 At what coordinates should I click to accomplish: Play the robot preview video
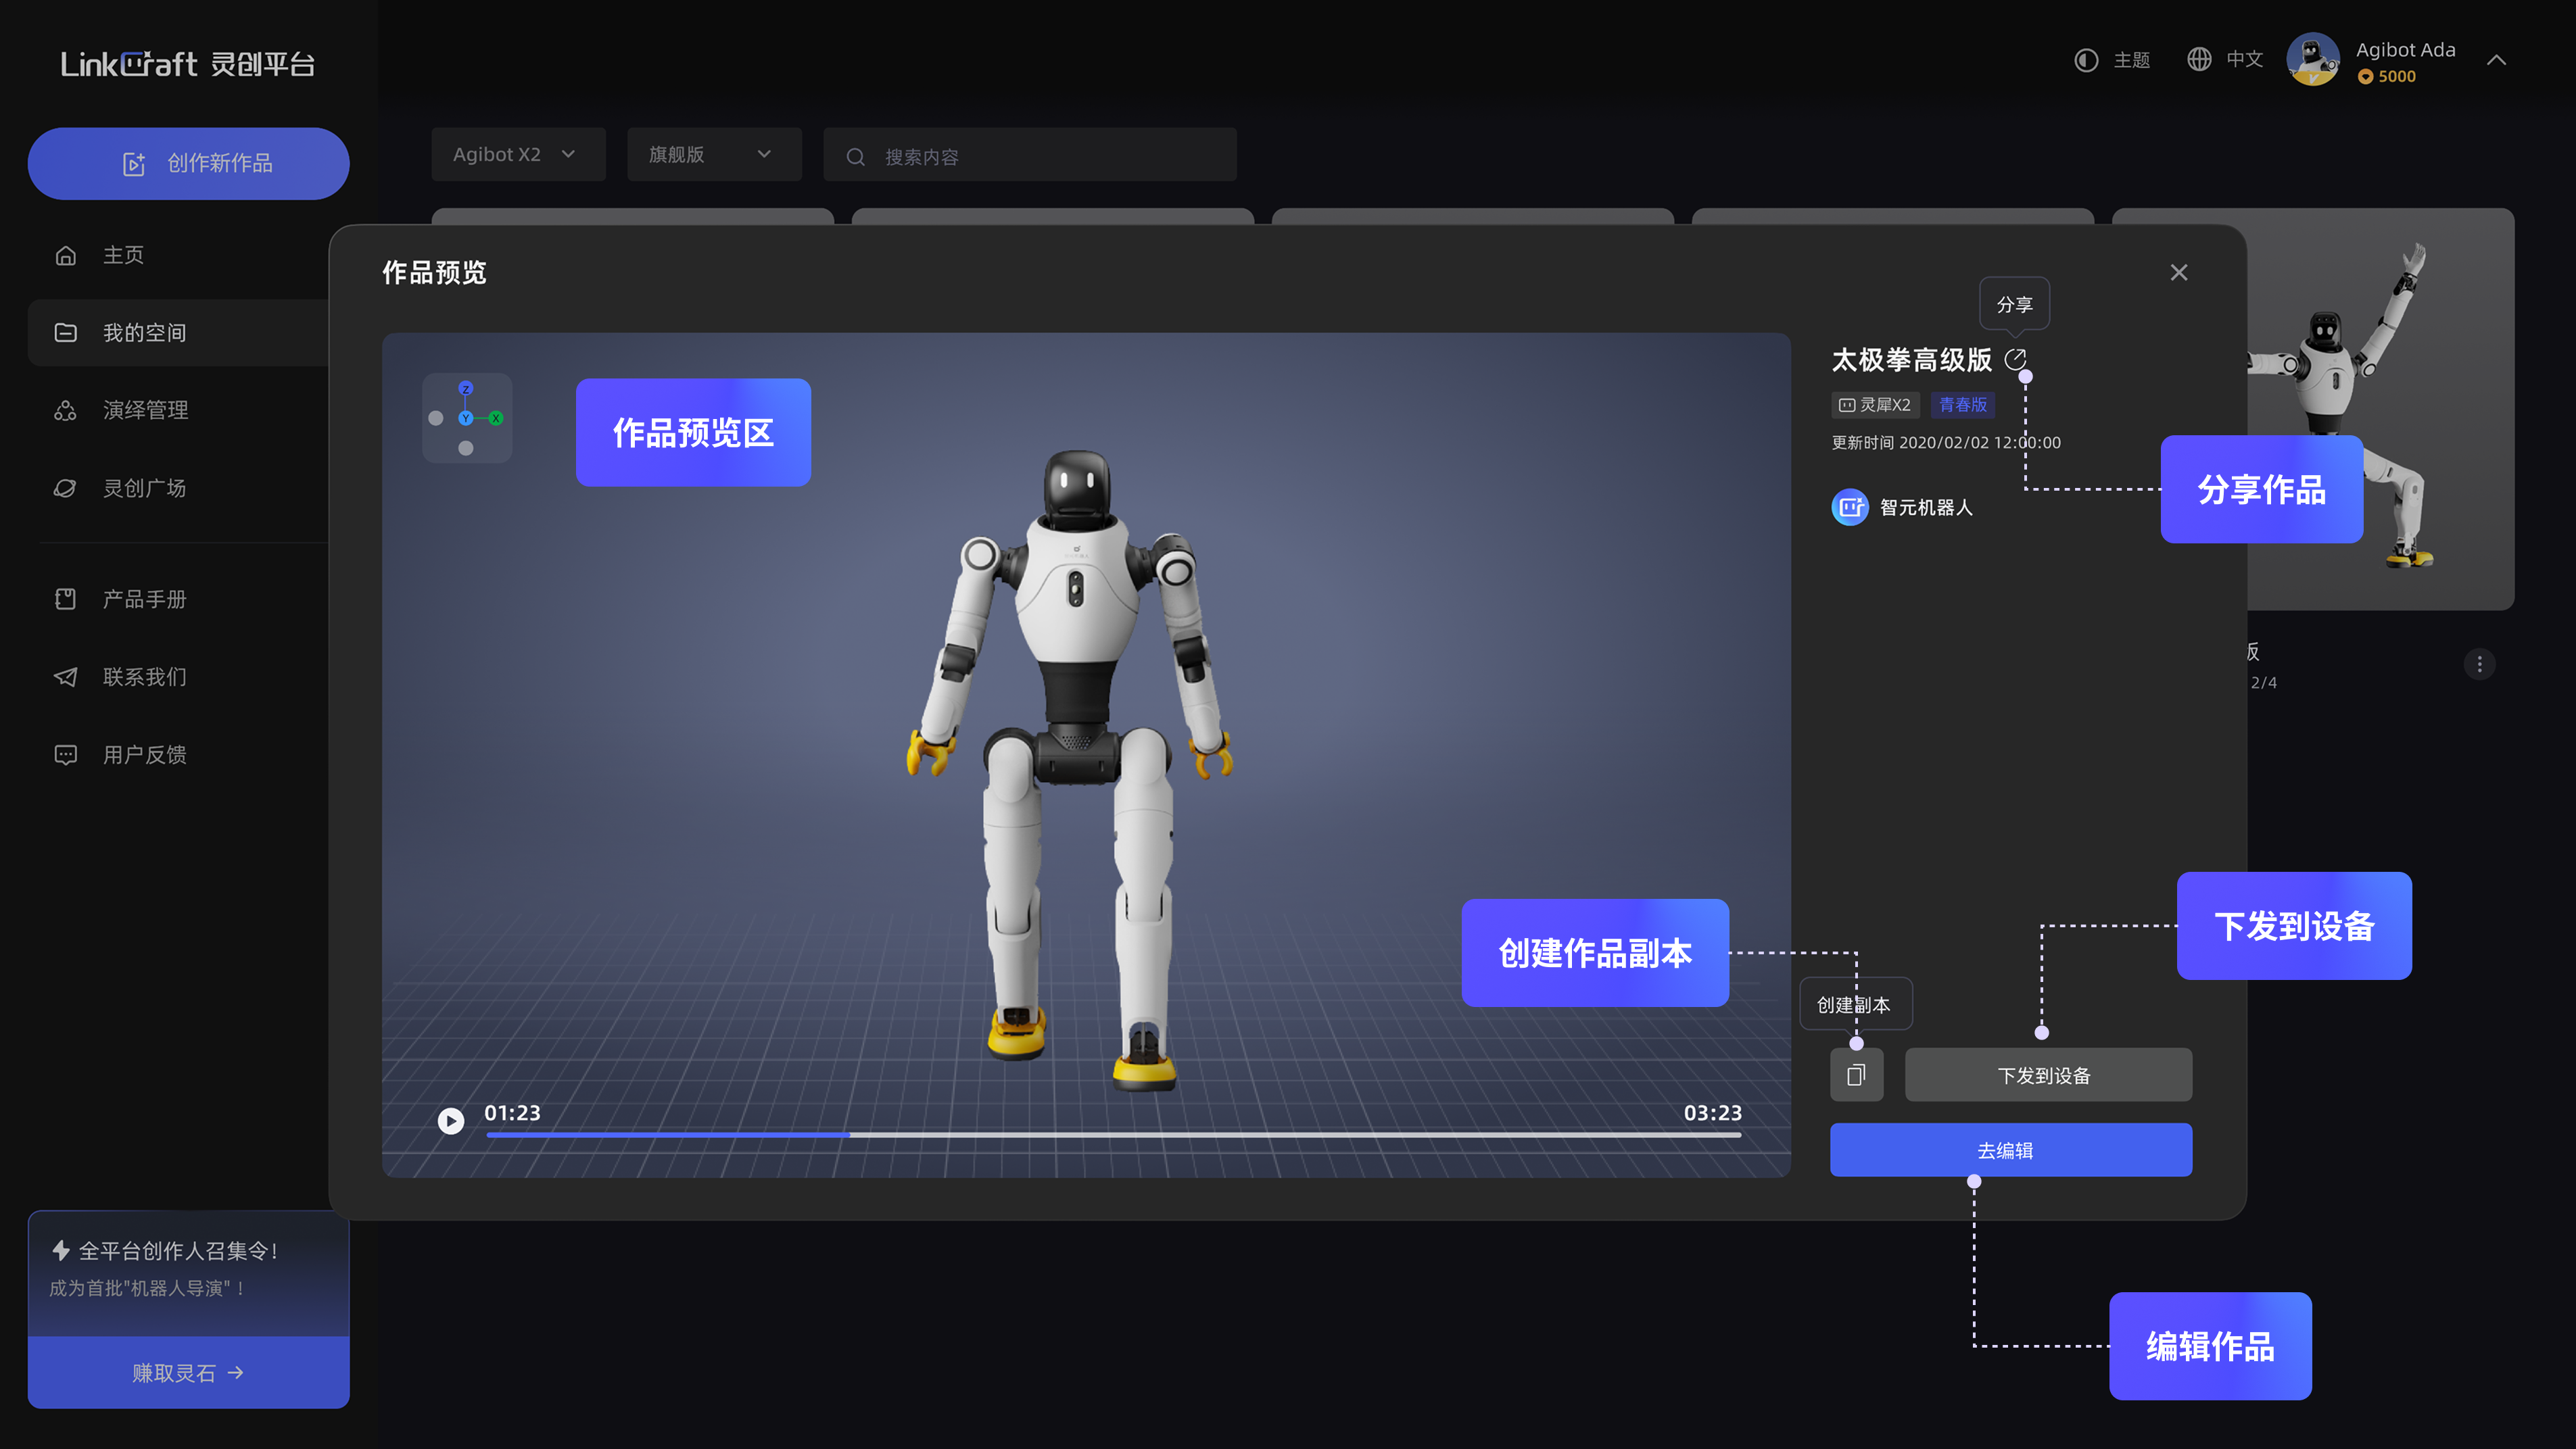click(451, 1121)
